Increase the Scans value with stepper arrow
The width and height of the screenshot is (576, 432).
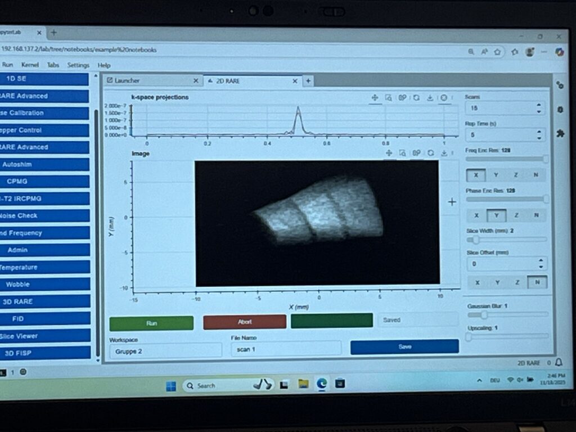coord(539,105)
